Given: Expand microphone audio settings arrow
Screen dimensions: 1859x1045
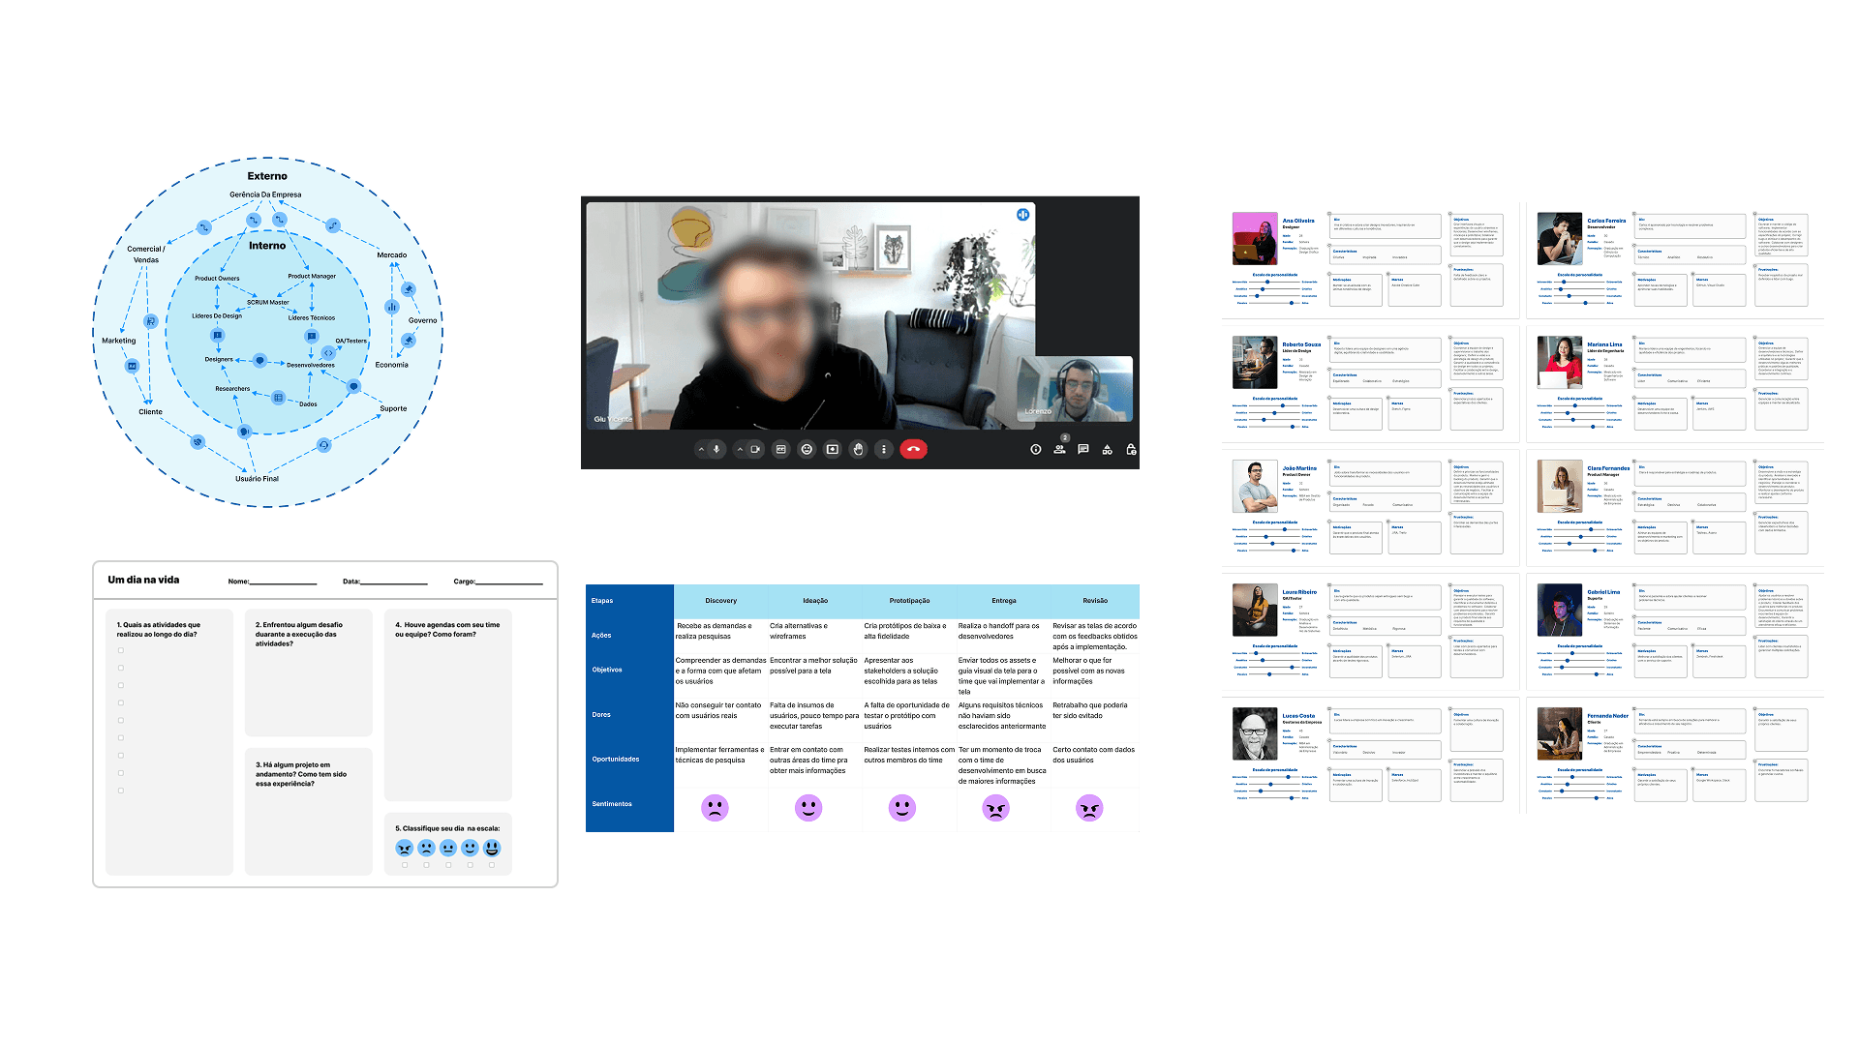Looking at the screenshot, I should tap(702, 449).
